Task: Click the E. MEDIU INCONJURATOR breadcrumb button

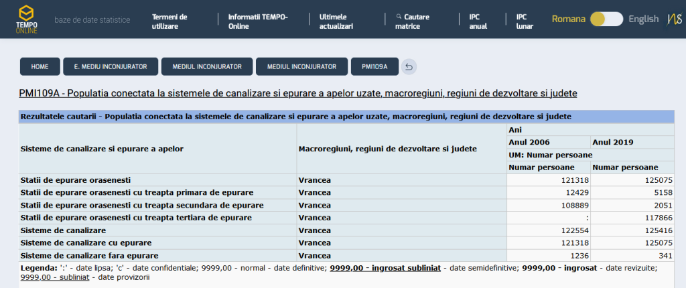Action: 111,66
